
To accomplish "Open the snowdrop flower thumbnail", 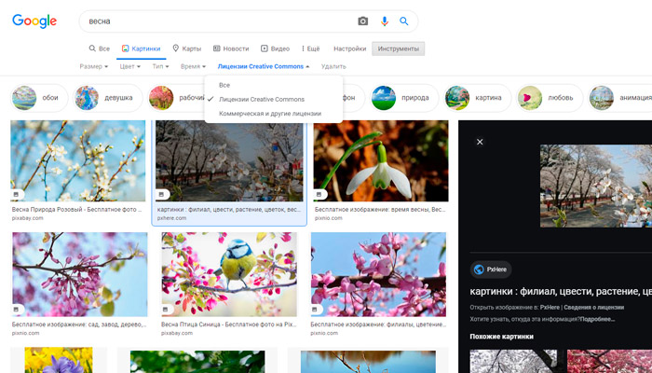I will pos(381,161).
